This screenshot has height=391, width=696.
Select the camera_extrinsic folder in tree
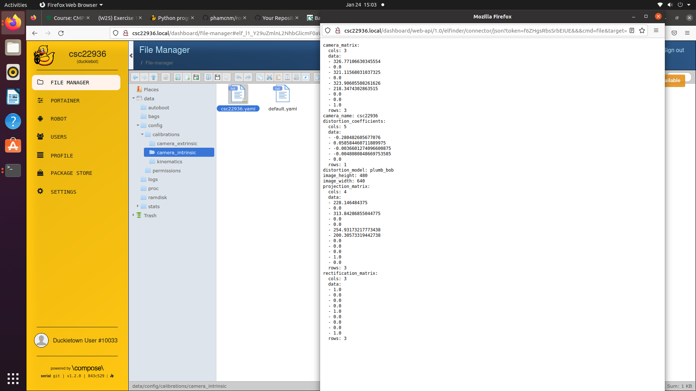[x=177, y=143]
